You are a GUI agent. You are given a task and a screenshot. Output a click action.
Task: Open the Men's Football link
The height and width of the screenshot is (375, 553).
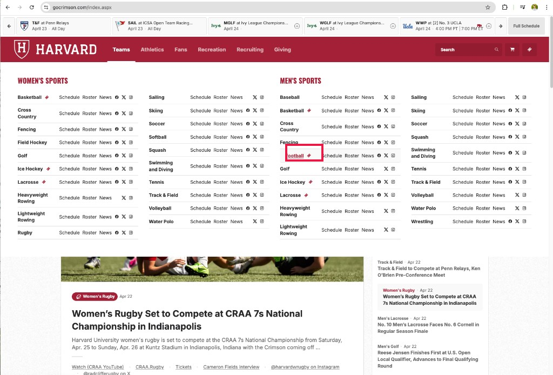click(295, 155)
